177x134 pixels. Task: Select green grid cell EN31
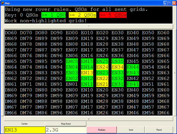coord(118,84)
